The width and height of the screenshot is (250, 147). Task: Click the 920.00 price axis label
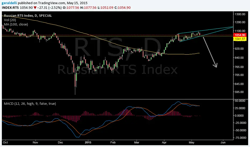tap(239, 49)
